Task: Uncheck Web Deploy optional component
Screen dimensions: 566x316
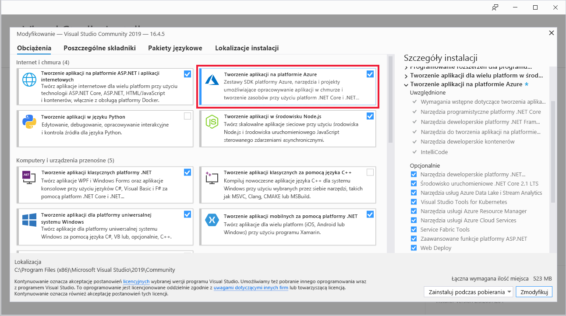Action: (414, 248)
